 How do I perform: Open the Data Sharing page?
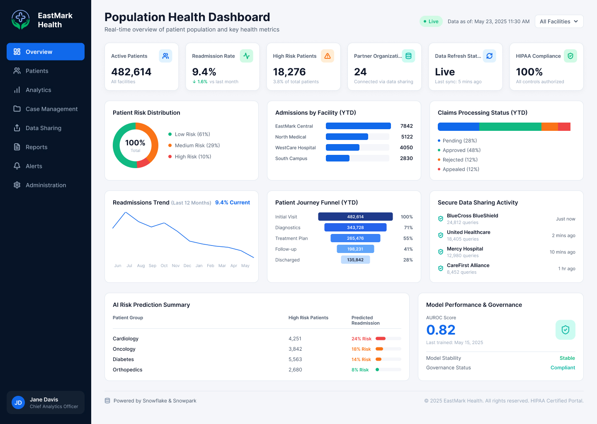pos(46,128)
